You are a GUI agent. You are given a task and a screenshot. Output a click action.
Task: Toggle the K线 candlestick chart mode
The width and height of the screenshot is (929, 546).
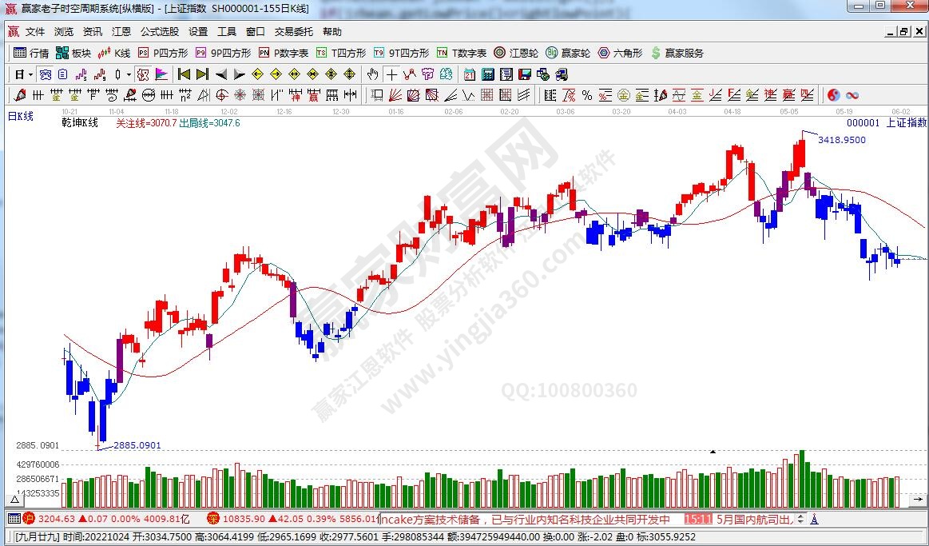click(x=114, y=53)
